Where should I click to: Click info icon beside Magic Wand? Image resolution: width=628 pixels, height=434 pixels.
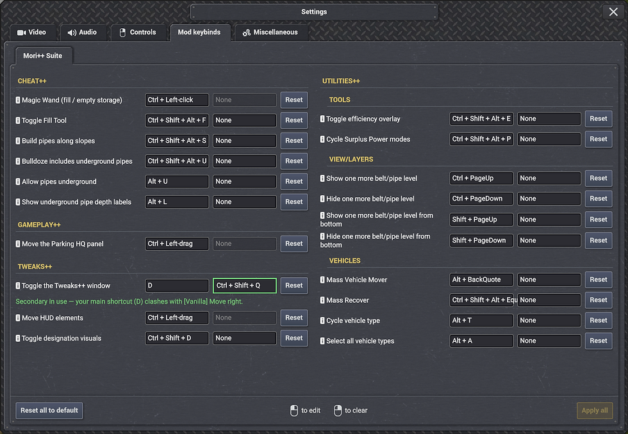click(x=18, y=100)
